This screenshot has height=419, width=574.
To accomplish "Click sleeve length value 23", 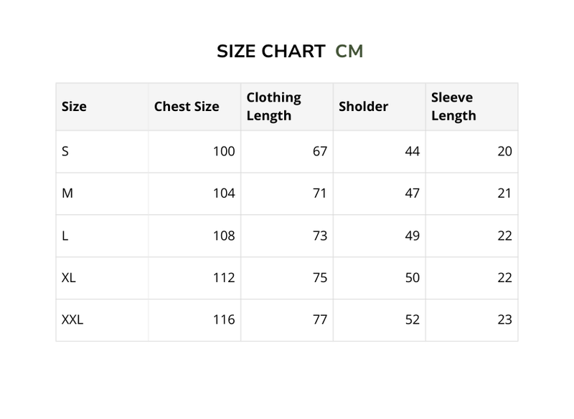I will click(504, 320).
